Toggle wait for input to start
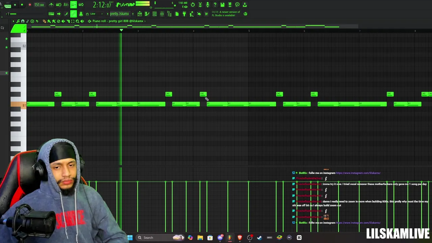This screenshot has width=432, height=243. 58,5
